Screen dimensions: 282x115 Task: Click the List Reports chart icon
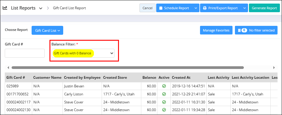click(5, 8)
